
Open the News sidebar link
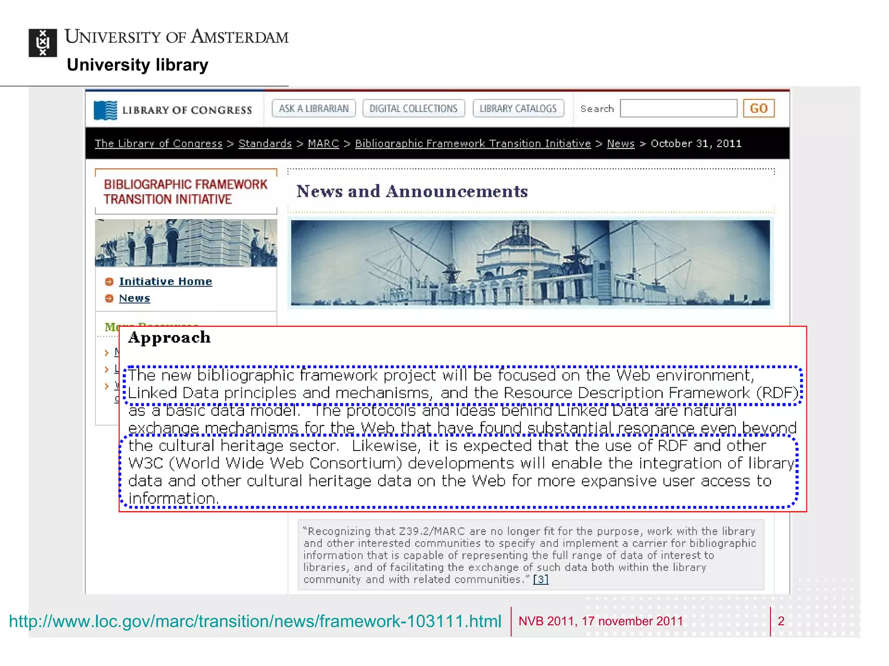pyautogui.click(x=135, y=298)
